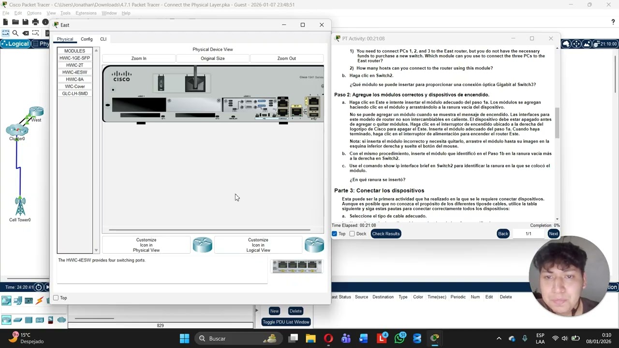
Task: Open the File menu
Action: [6, 13]
